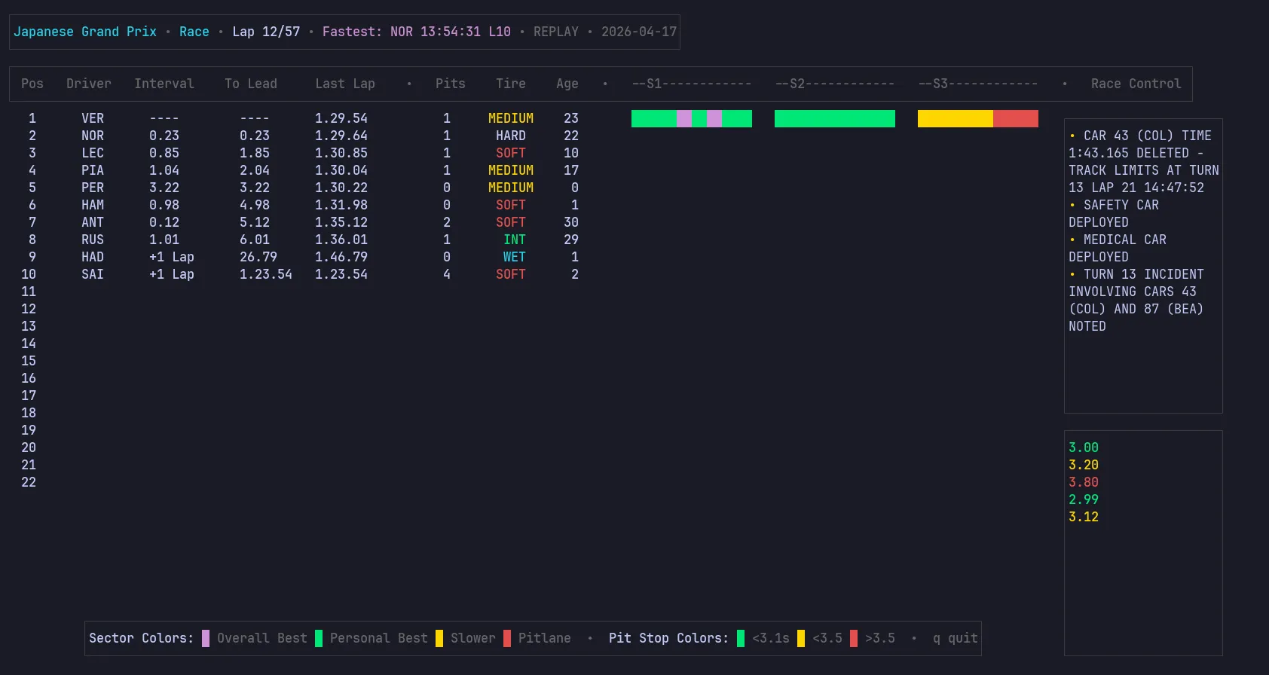Click SAI's To Lead value 1.23.54
Image resolution: width=1269 pixels, height=675 pixels.
(x=266, y=274)
